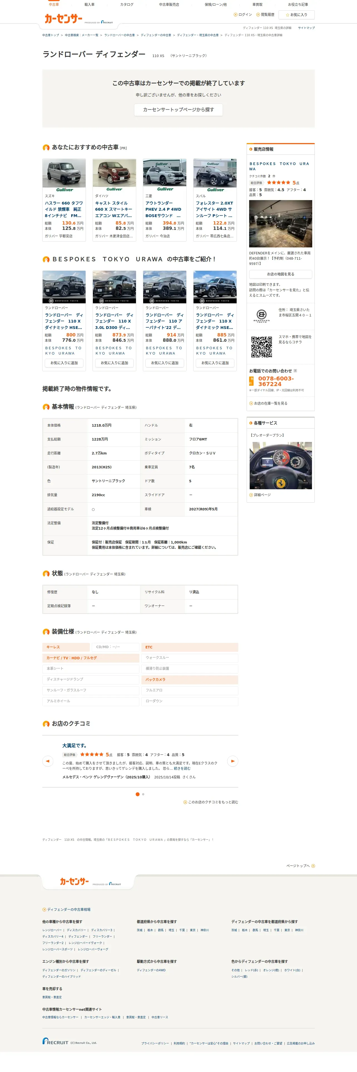
Task: Click footer 車買取・車査定 link under 車を売却する
Action: (52, 997)
